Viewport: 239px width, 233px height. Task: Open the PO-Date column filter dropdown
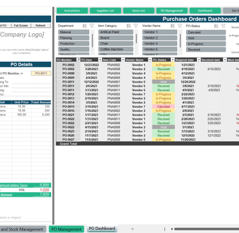click(x=100, y=60)
